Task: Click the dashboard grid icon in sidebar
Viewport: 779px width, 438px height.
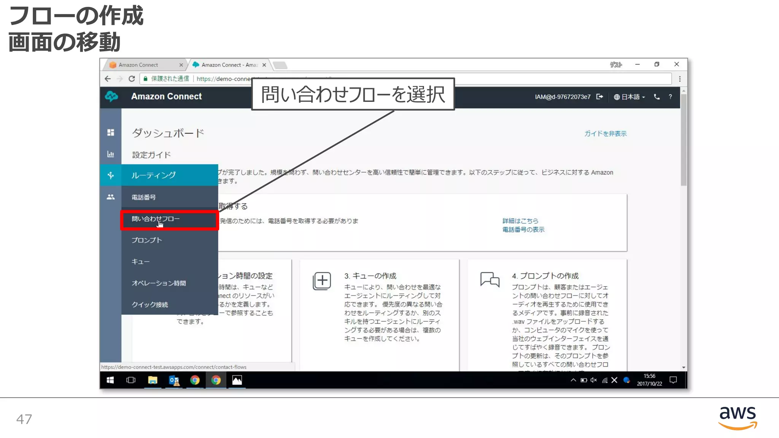Action: tap(111, 132)
